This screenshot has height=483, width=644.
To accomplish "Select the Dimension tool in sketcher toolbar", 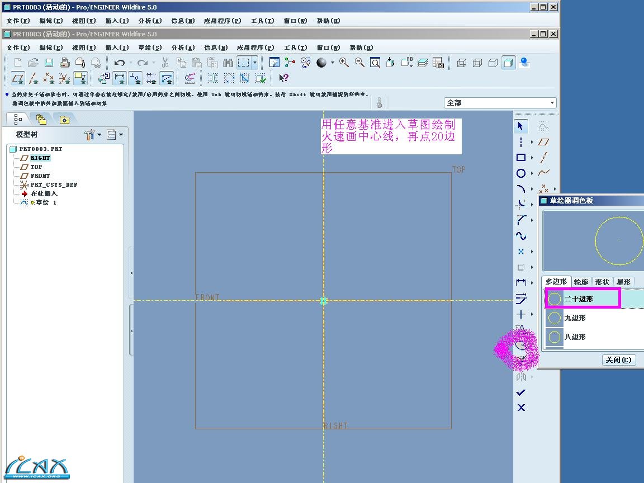I will point(521,282).
